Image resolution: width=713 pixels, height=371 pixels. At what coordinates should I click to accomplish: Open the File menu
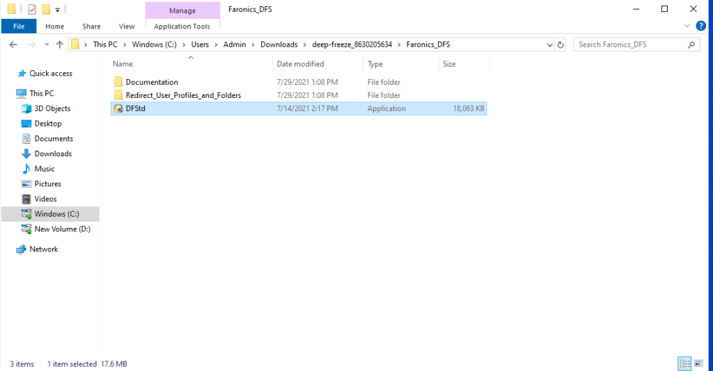(19, 26)
